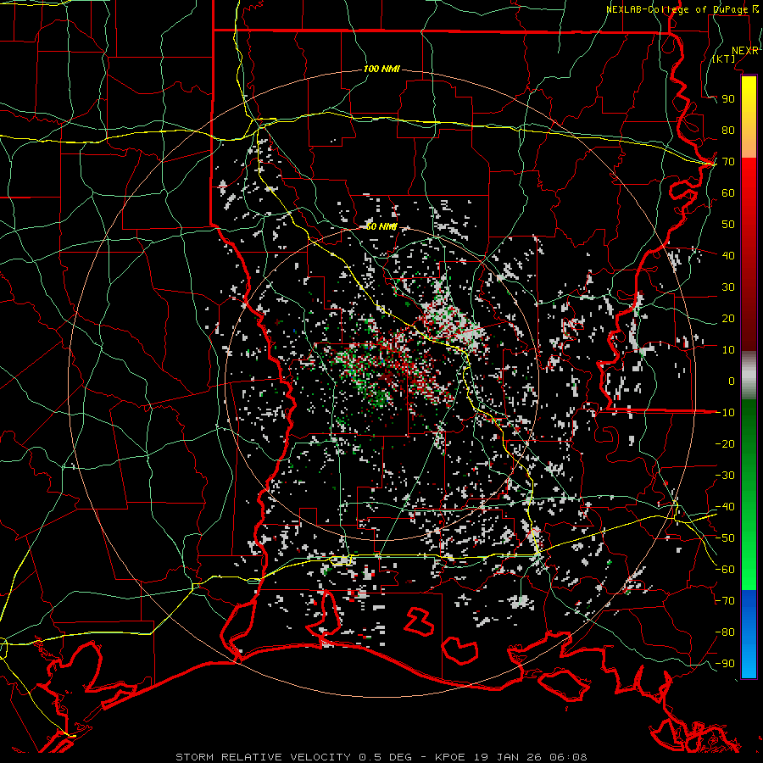Viewport: 763px width, 763px height.
Task: Click the Storm Relative Velocity caption at bottom
Action: click(x=381, y=757)
